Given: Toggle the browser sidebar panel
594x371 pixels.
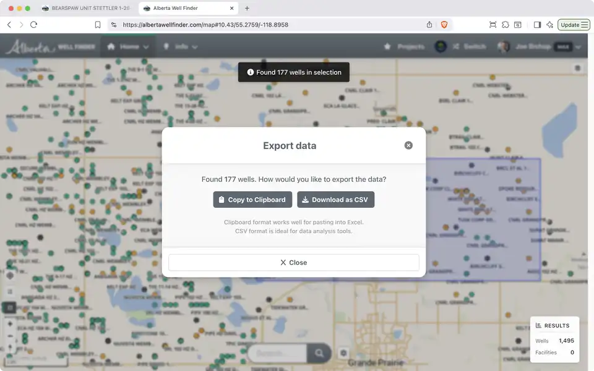Looking at the screenshot, I should (537, 25).
